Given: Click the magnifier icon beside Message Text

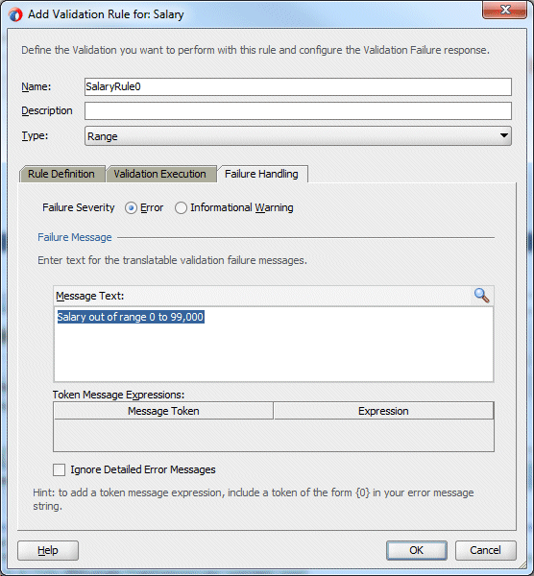Looking at the screenshot, I should coord(481,296).
